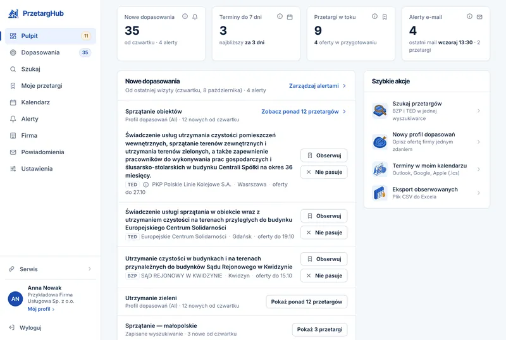Click Obserwuj for Europejskie Centrum Solidarności tender
The width and height of the screenshot is (506, 340).
324,216
